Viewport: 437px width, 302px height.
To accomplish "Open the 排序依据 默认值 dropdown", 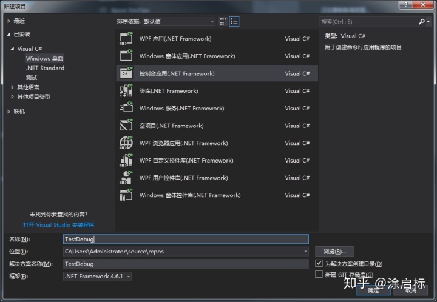I will click(178, 21).
